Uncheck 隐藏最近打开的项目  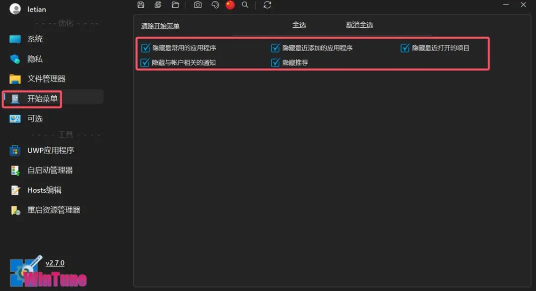[x=405, y=48]
